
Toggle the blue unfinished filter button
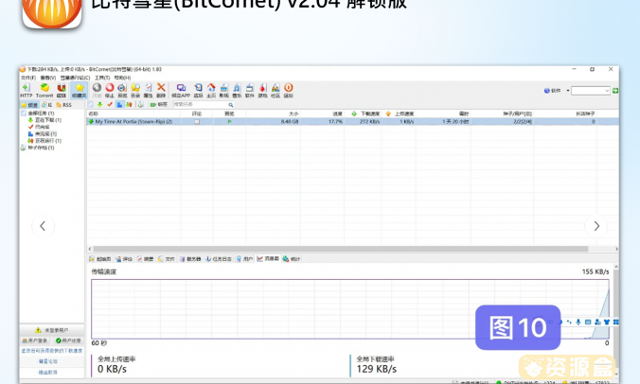(x=119, y=105)
